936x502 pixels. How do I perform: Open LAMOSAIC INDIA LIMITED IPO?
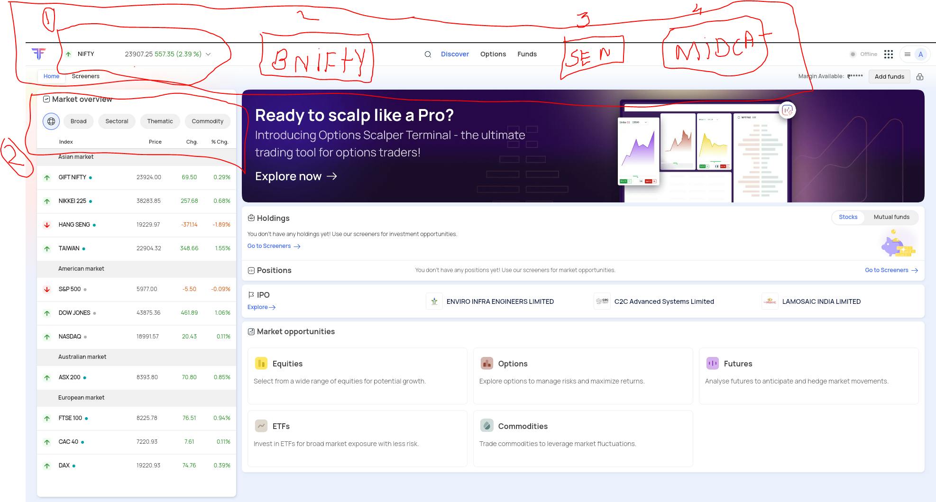[821, 301]
